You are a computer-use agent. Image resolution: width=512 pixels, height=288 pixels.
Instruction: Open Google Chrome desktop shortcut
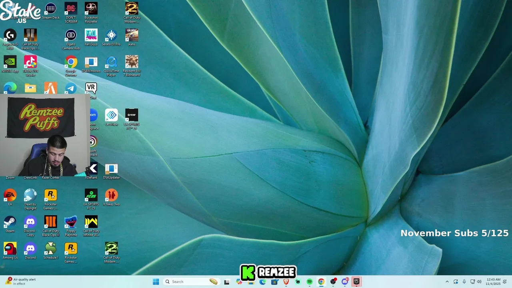71,66
